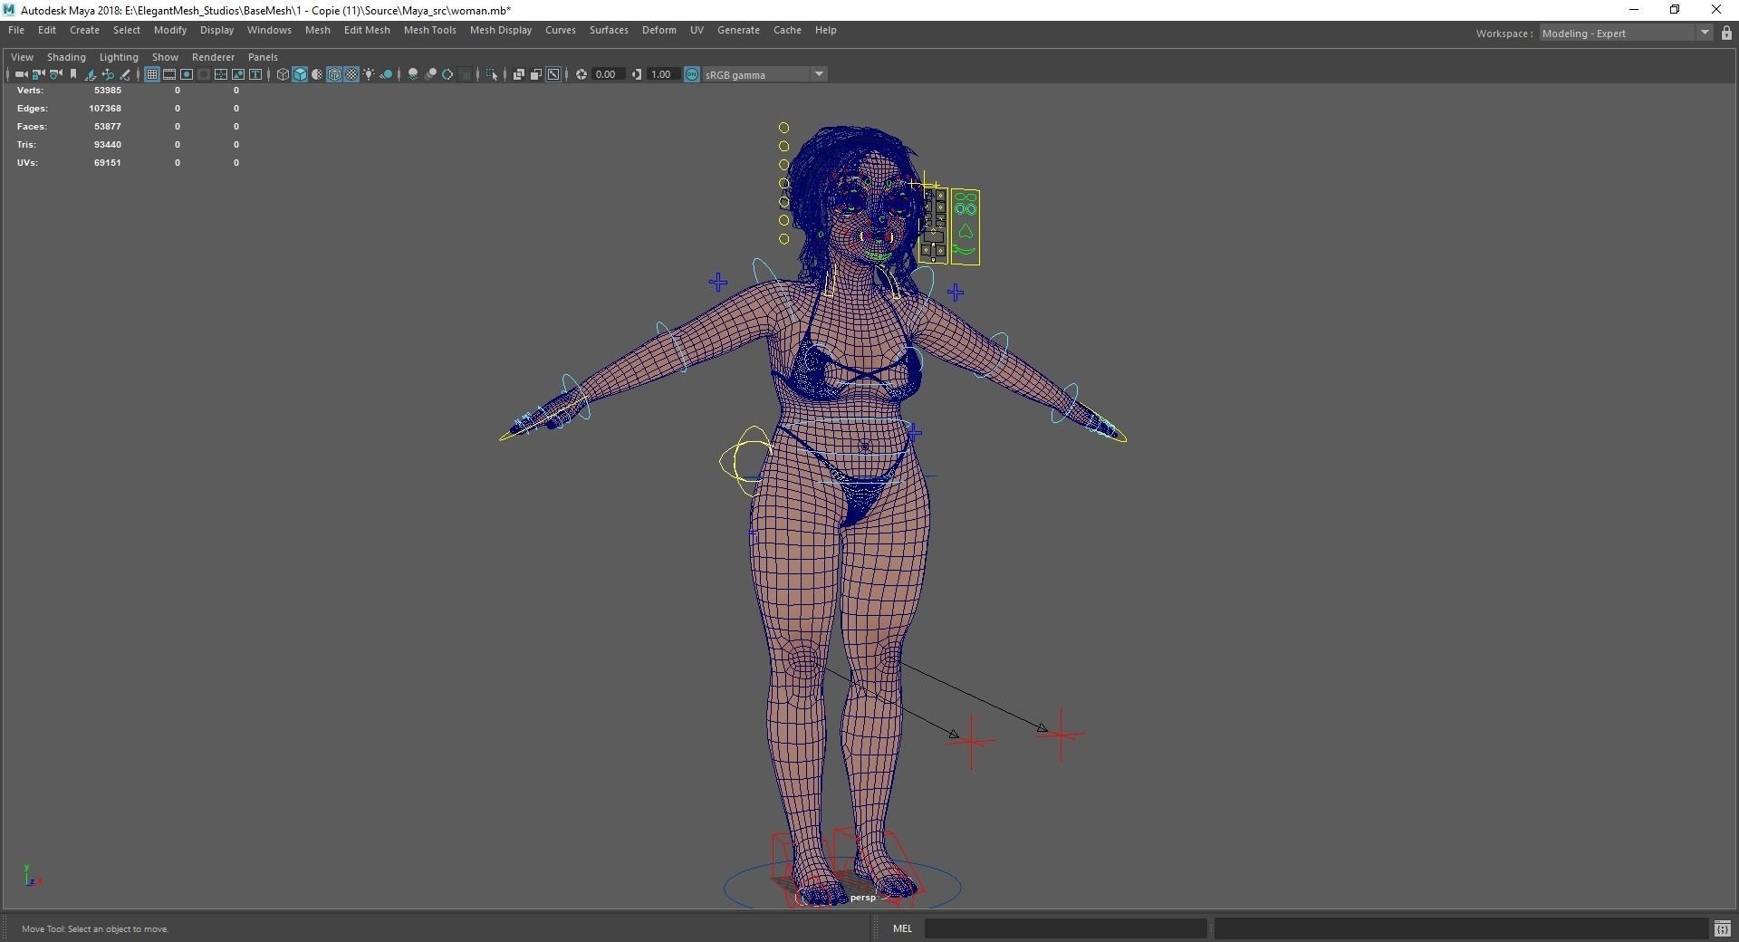Click the Isolate Select icon
Image resolution: width=1739 pixels, height=942 pixels.
pos(492,74)
